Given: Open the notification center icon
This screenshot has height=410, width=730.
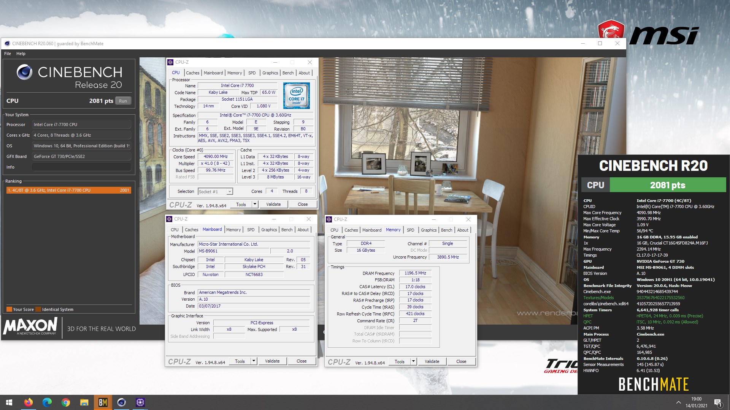Looking at the screenshot, I should pyautogui.click(x=718, y=402).
